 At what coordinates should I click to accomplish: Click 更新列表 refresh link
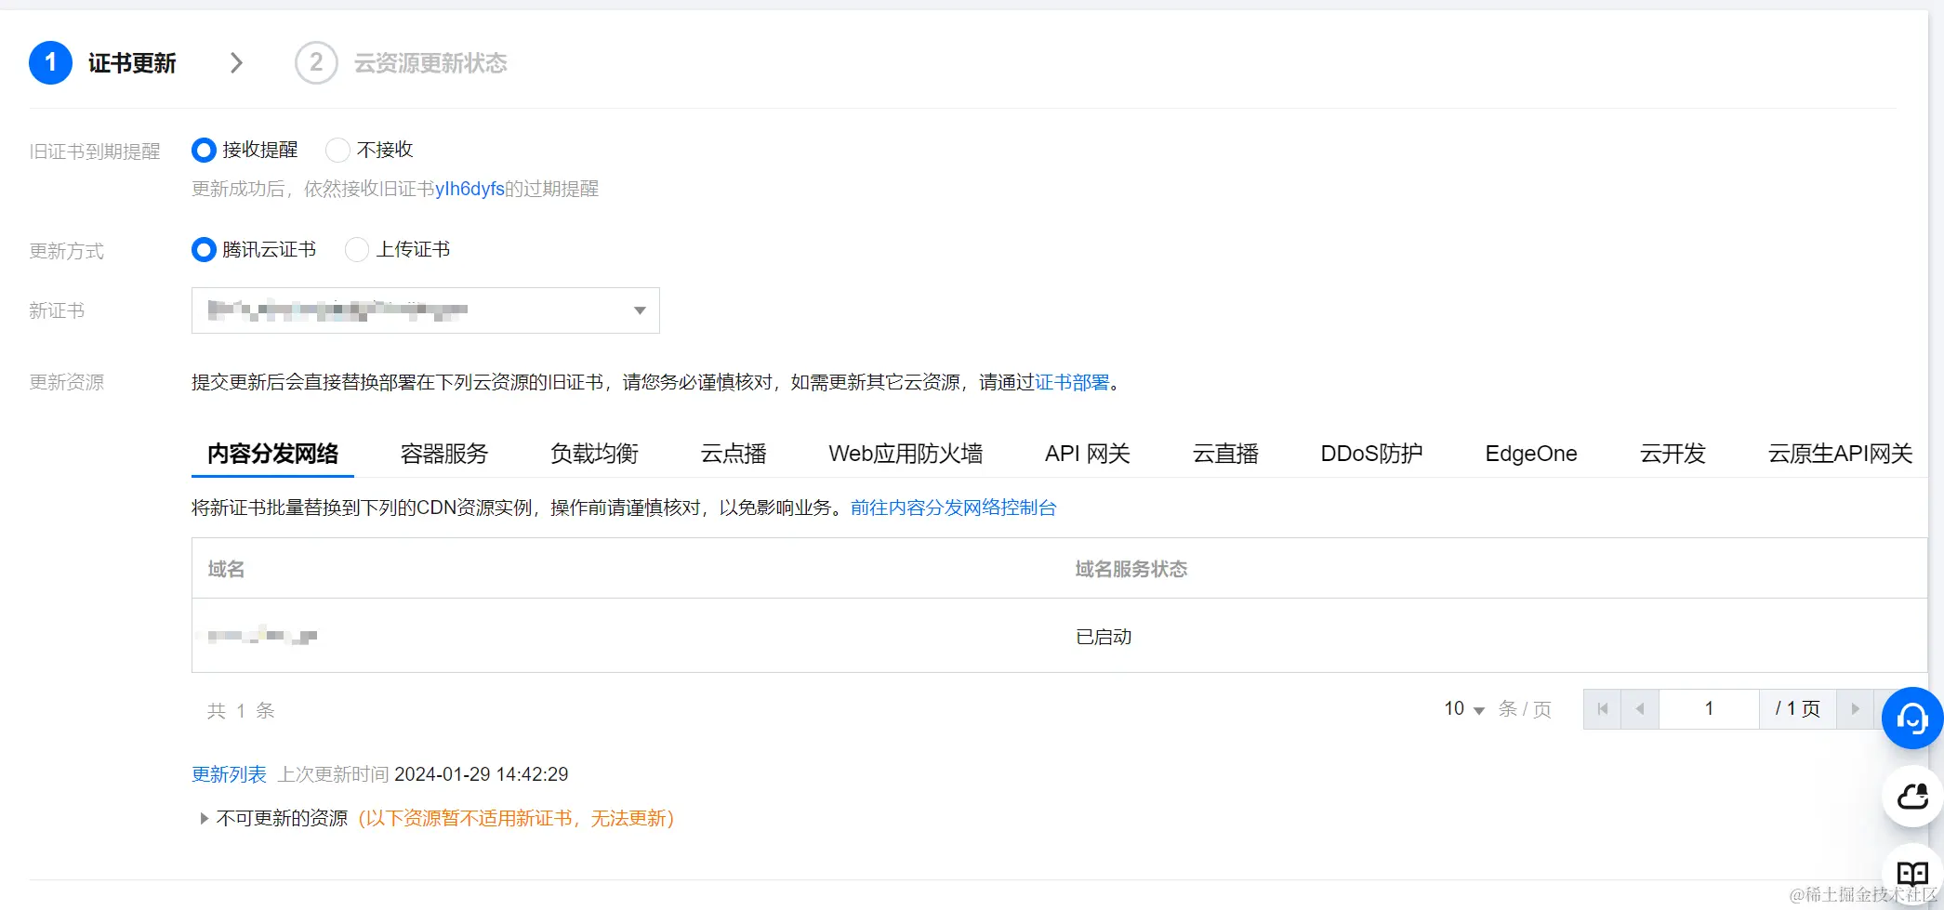click(229, 774)
